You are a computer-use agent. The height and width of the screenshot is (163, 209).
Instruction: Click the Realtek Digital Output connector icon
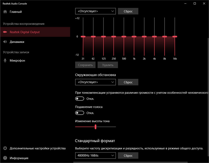coord(5,32)
